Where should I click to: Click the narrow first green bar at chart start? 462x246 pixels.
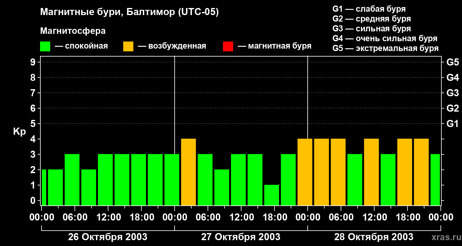[44, 187]
